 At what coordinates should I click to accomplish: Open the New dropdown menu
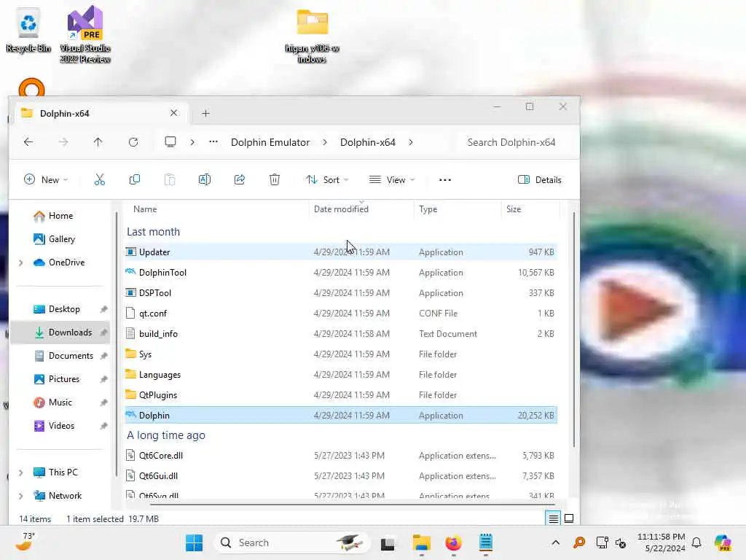coord(46,179)
